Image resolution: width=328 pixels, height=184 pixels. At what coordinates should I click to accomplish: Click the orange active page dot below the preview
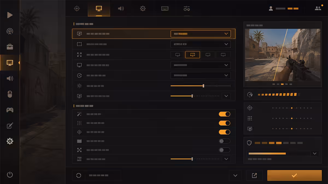(x=282, y=85)
